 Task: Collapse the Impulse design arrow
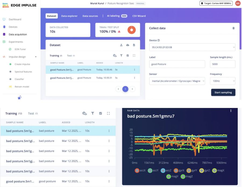36,57
